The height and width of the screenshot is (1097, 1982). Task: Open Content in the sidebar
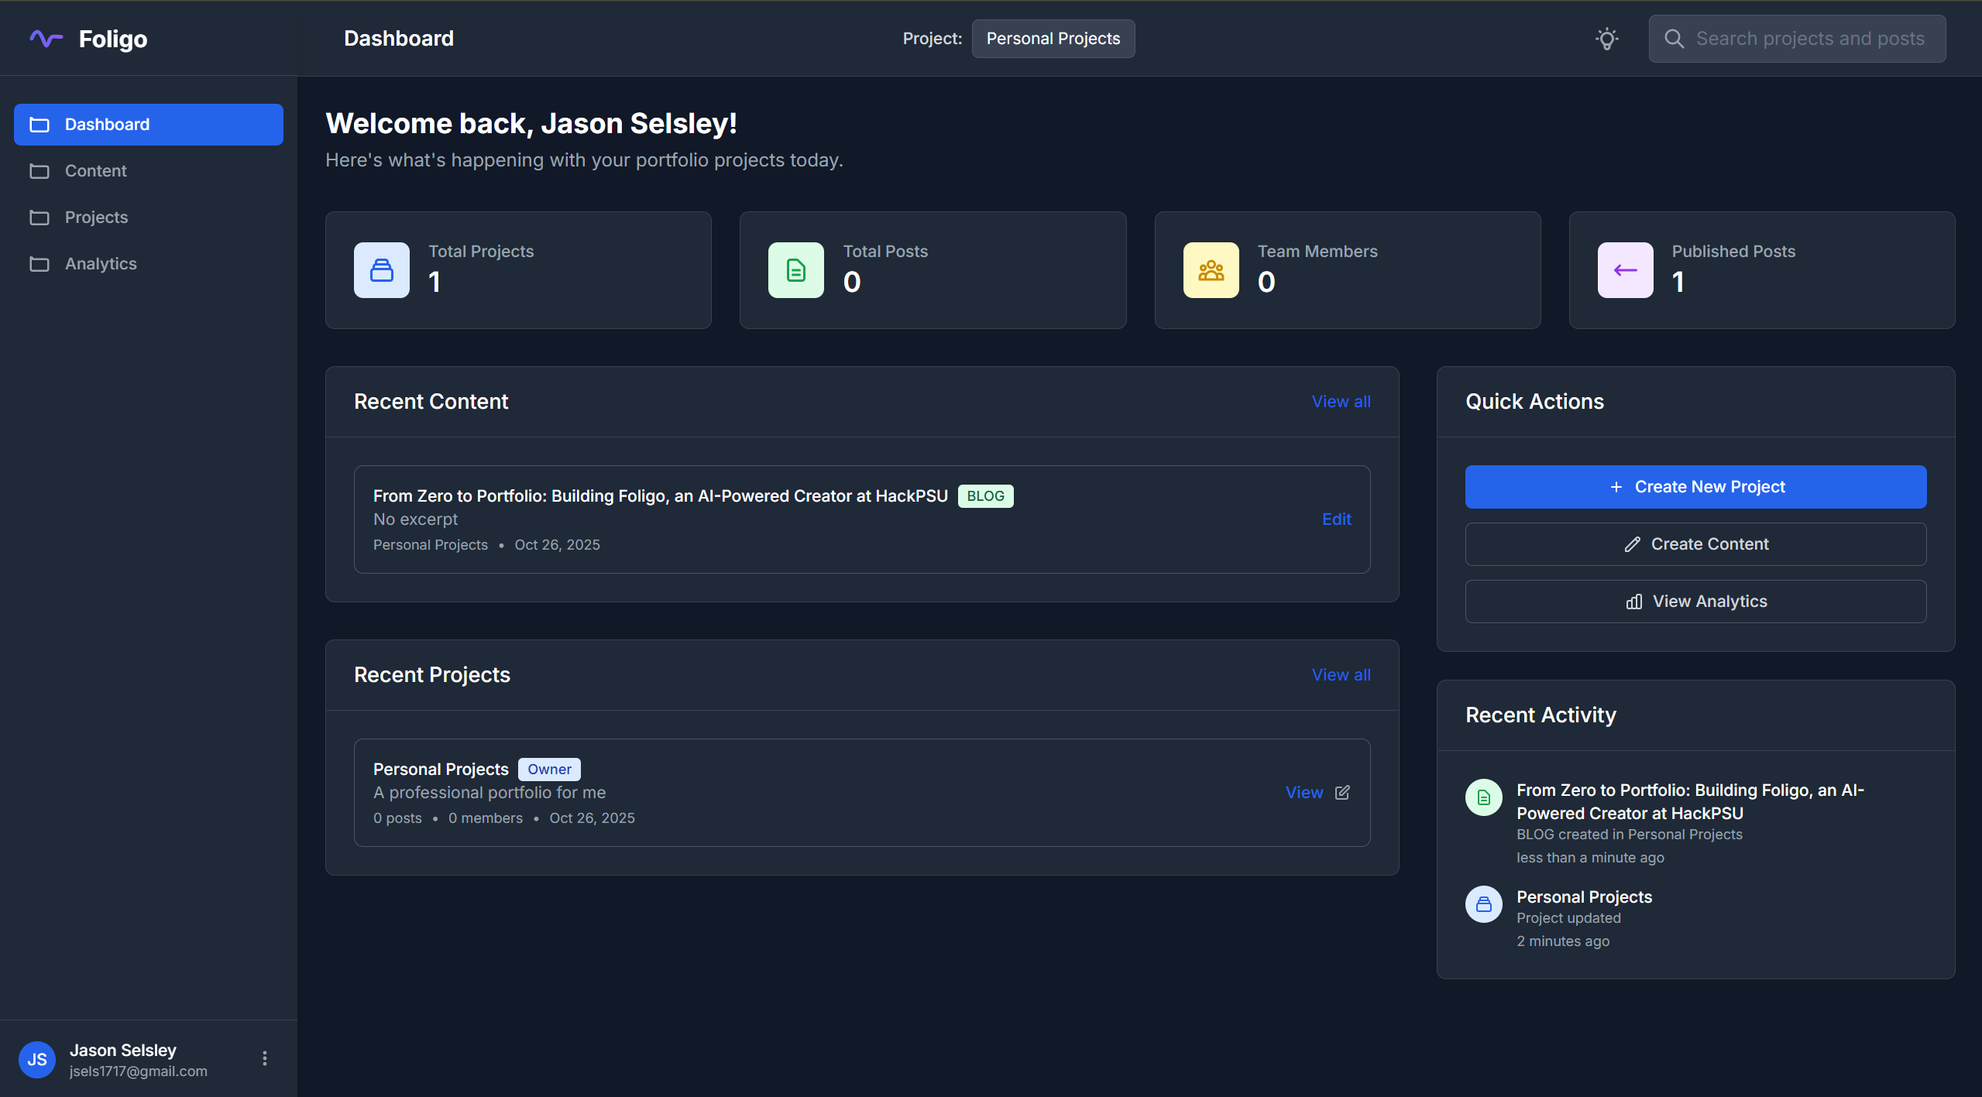[95, 171]
